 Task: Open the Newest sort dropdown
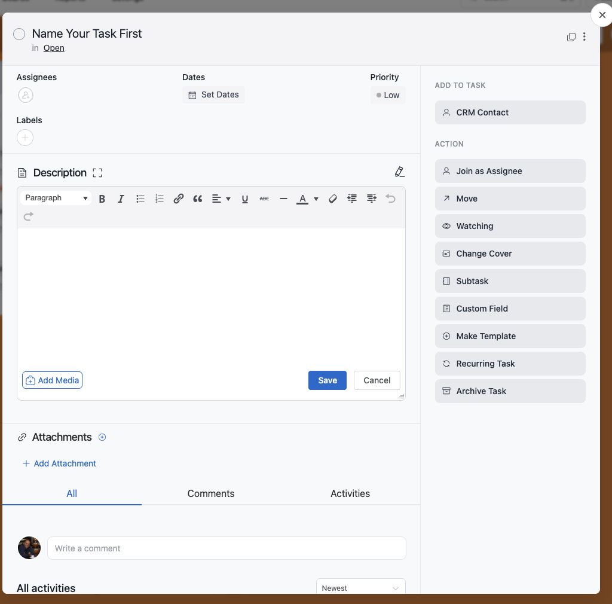[360, 588]
